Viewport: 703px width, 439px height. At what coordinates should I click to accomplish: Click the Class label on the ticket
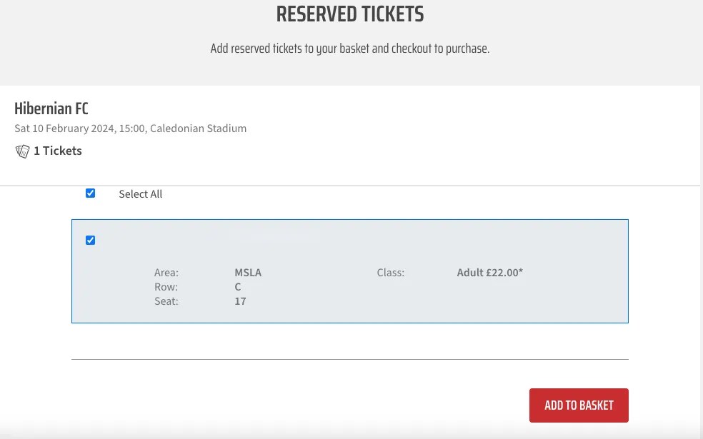390,273
